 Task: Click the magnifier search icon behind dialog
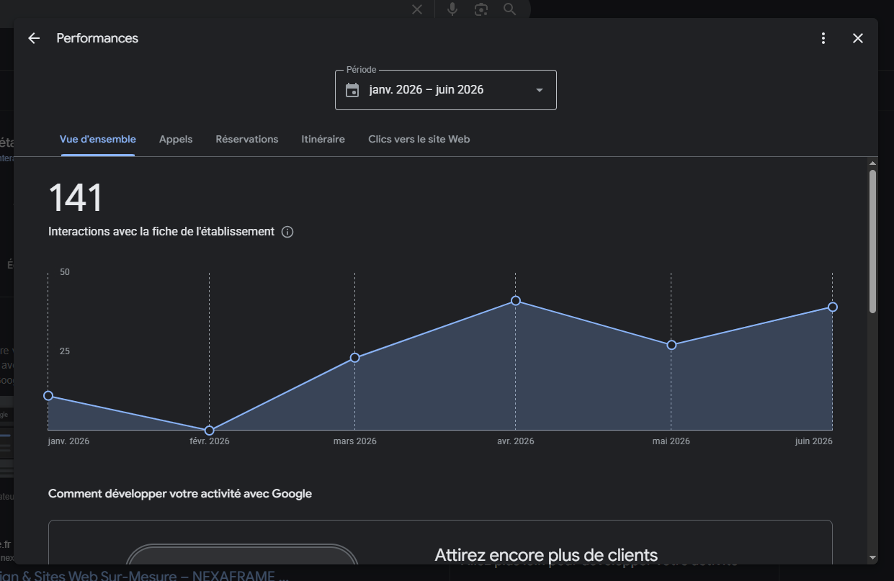click(x=510, y=9)
